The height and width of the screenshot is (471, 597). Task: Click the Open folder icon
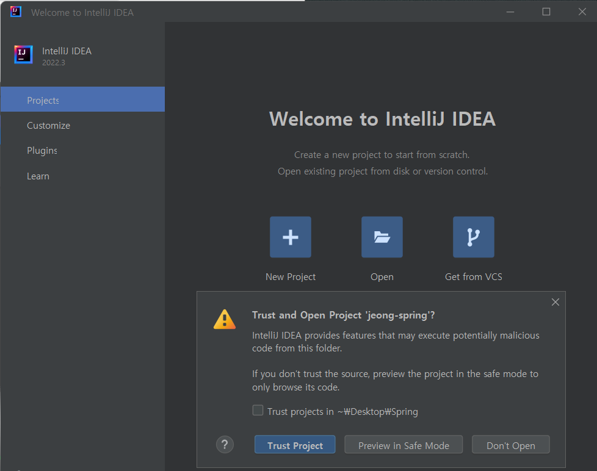(x=382, y=237)
